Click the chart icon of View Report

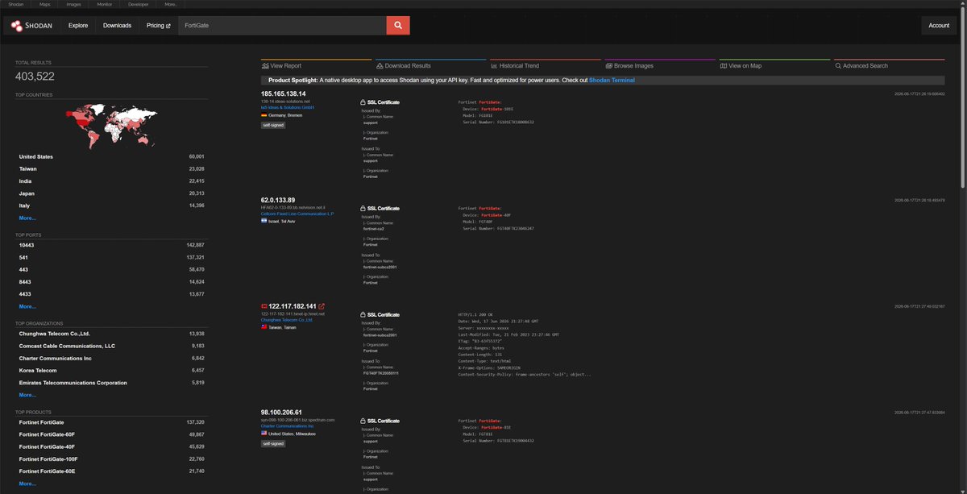click(x=265, y=66)
